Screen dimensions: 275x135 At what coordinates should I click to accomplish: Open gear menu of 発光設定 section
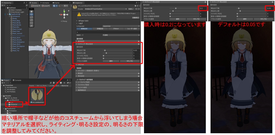pyautogui.click(x=139, y=76)
